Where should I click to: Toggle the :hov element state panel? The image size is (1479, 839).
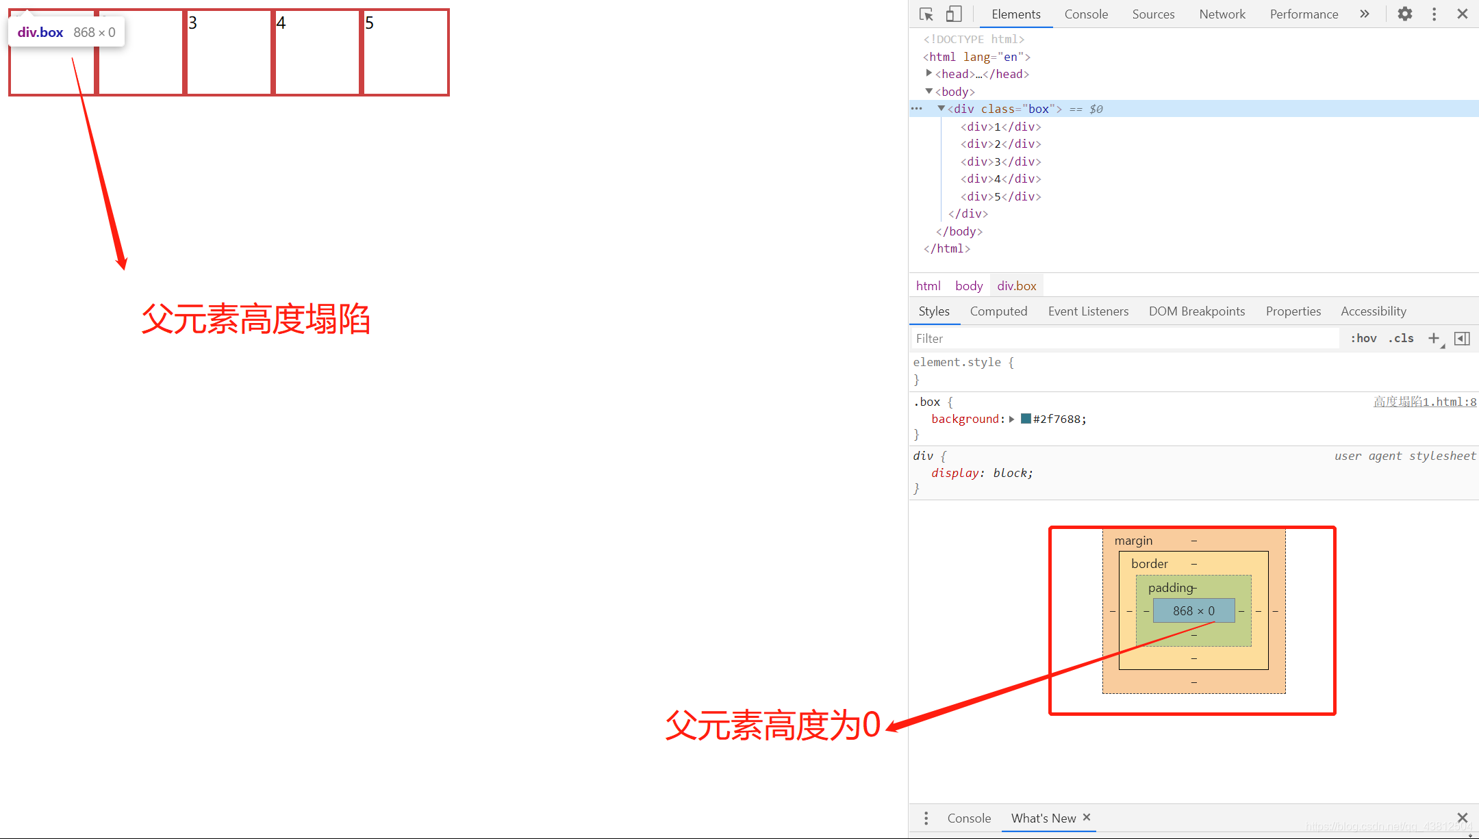pos(1363,338)
